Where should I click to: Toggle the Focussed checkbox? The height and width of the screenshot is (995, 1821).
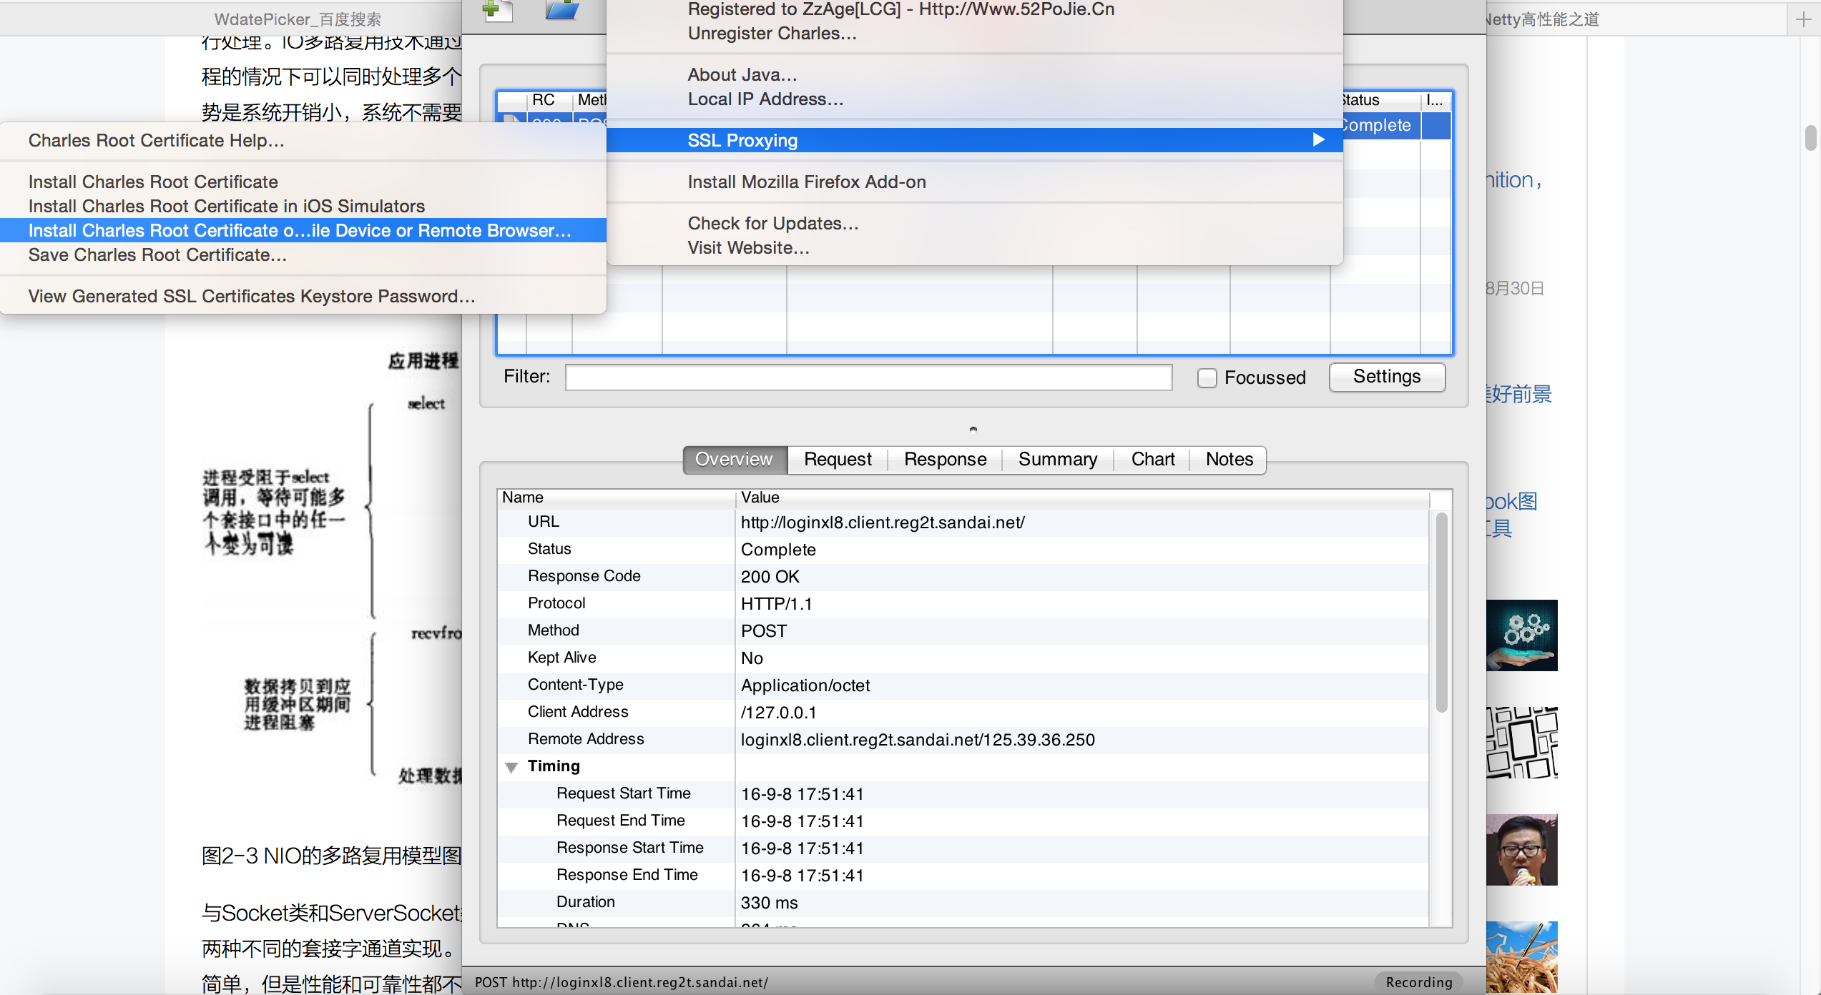click(x=1206, y=377)
